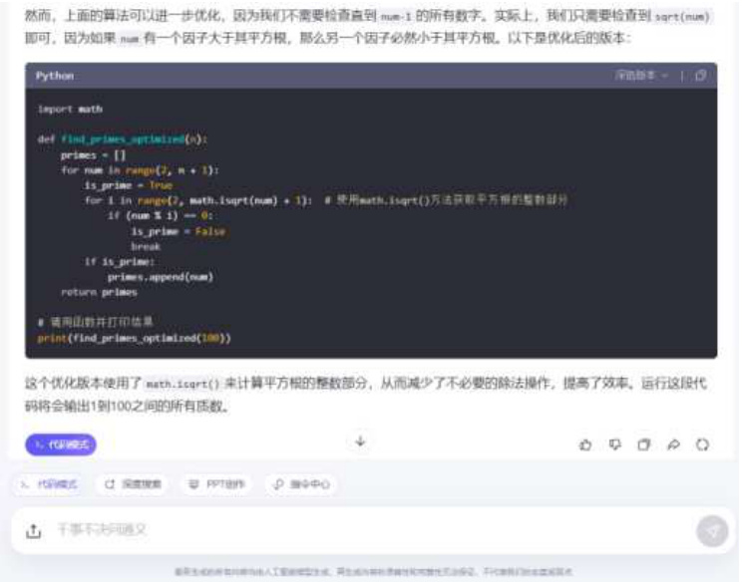Send the message with the paper-plane button
The image size is (742, 583).
tap(712, 531)
